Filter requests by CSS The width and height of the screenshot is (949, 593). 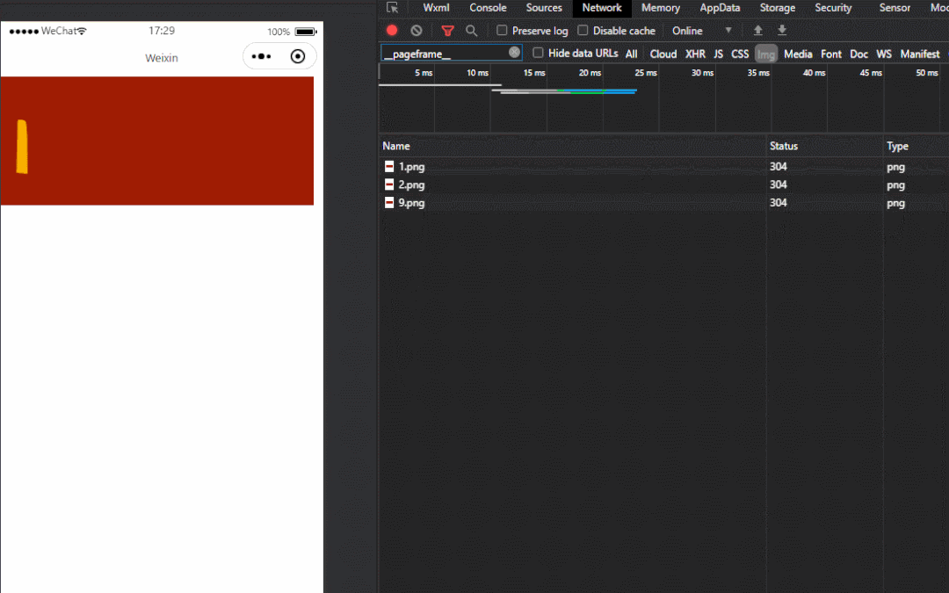click(740, 54)
